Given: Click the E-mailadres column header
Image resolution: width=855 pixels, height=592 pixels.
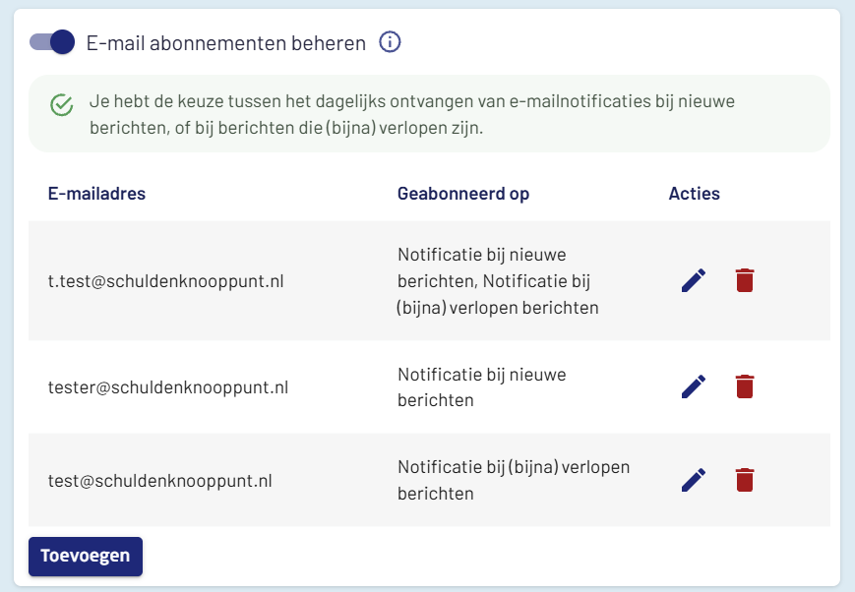Looking at the screenshot, I should click(x=96, y=194).
